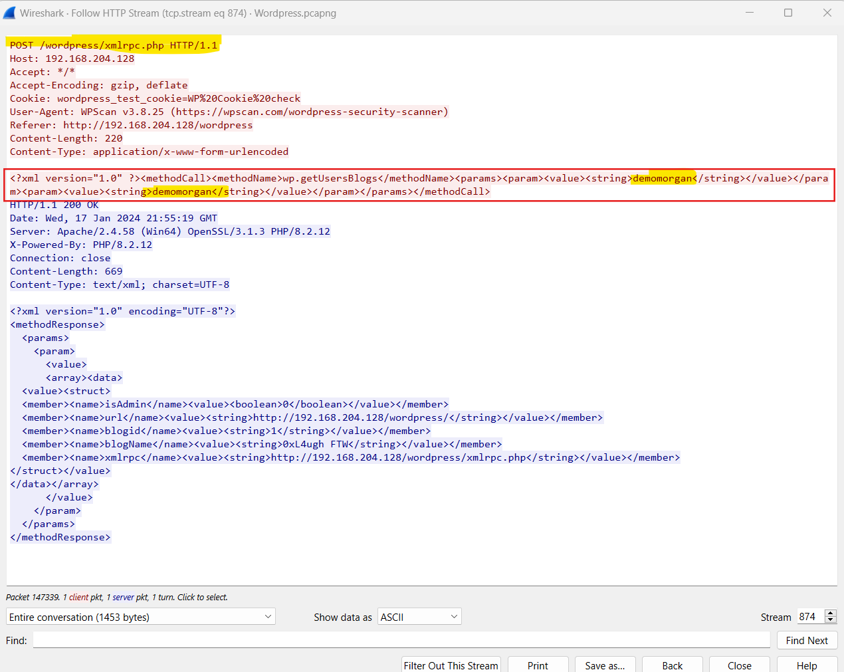Viewport: 844px width, 672px height.
Task: Click the User-Agent WPScan v3.8.25 line
Action: click(x=229, y=112)
